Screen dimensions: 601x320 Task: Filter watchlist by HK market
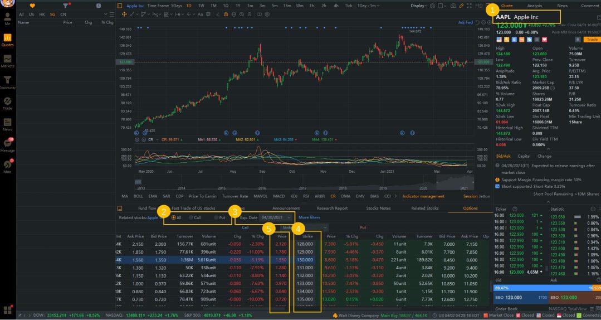pos(42,14)
